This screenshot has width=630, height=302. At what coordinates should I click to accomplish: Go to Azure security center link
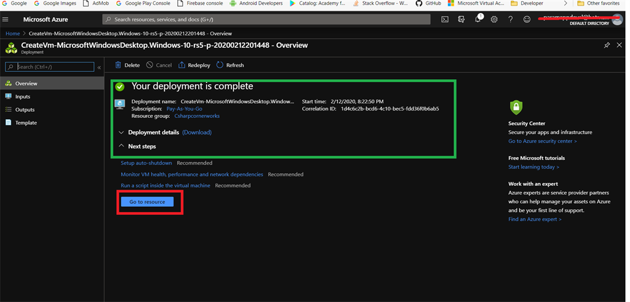pos(543,141)
